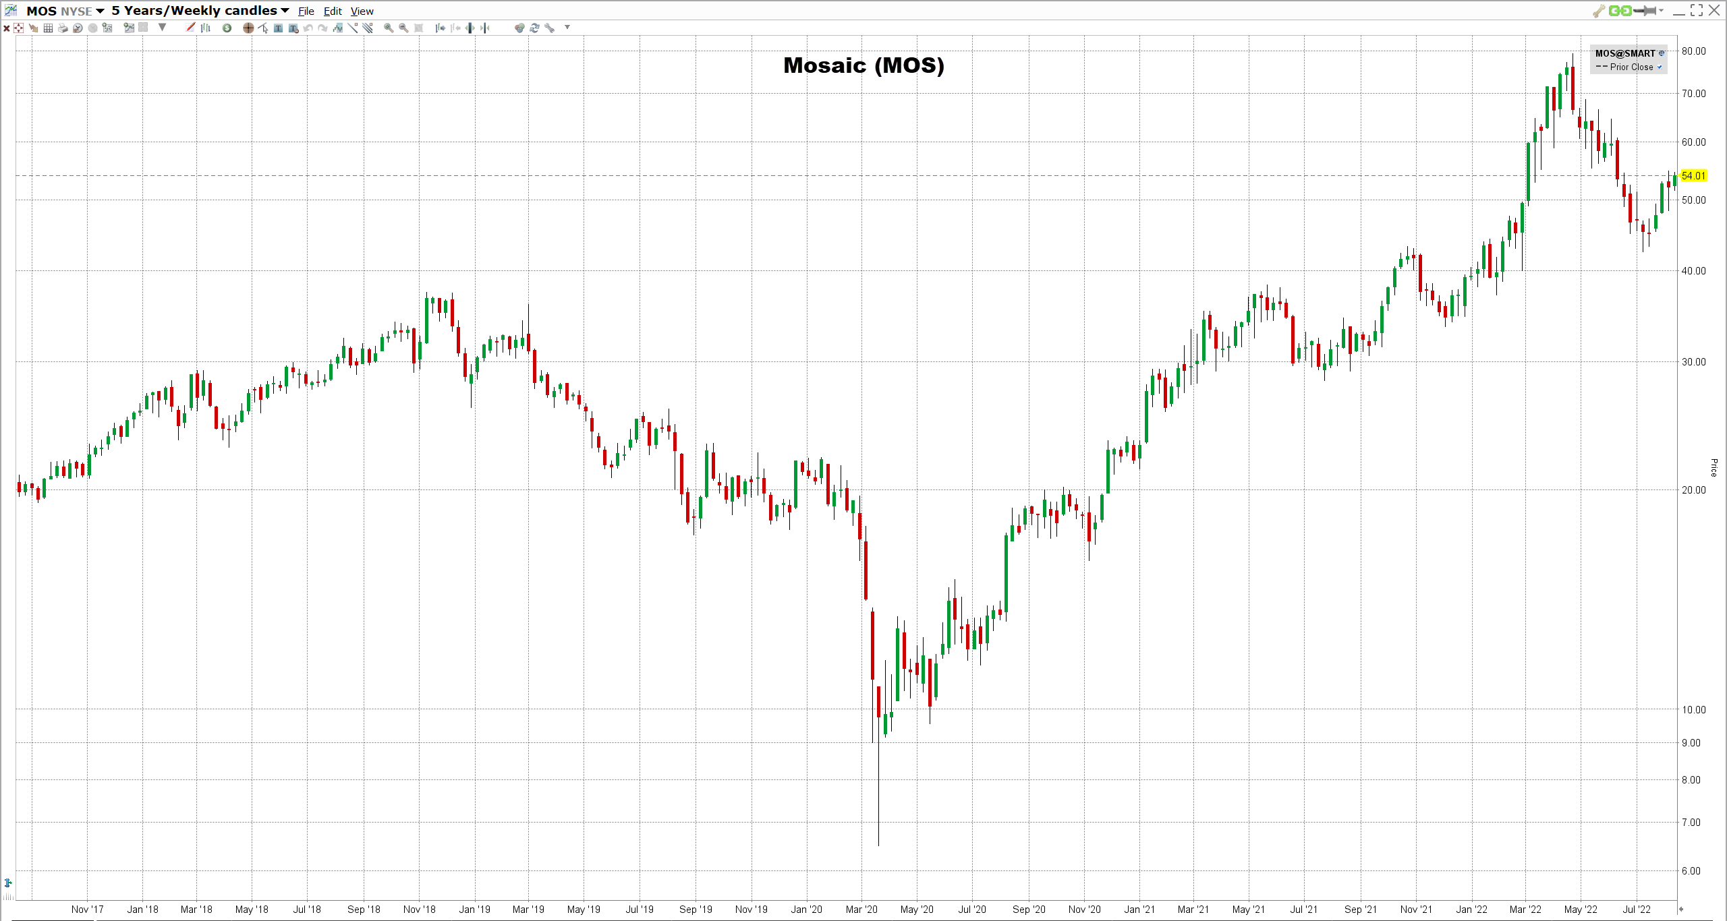Viewport: 1727px width, 921px height.
Task: Click the remove text T icon
Action: pos(293,28)
